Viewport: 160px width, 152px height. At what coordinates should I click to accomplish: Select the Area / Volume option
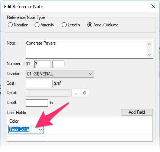pos(103,25)
